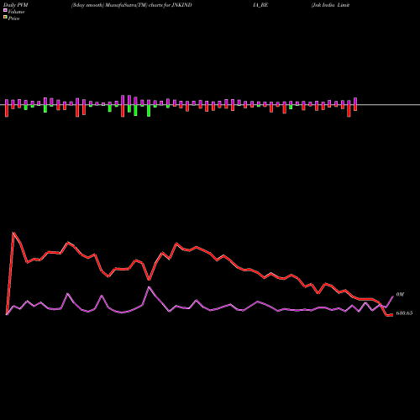The height and width of the screenshot is (420, 420).
Task: Click the red-green Price legend swatch
Action: (x=5, y=18)
